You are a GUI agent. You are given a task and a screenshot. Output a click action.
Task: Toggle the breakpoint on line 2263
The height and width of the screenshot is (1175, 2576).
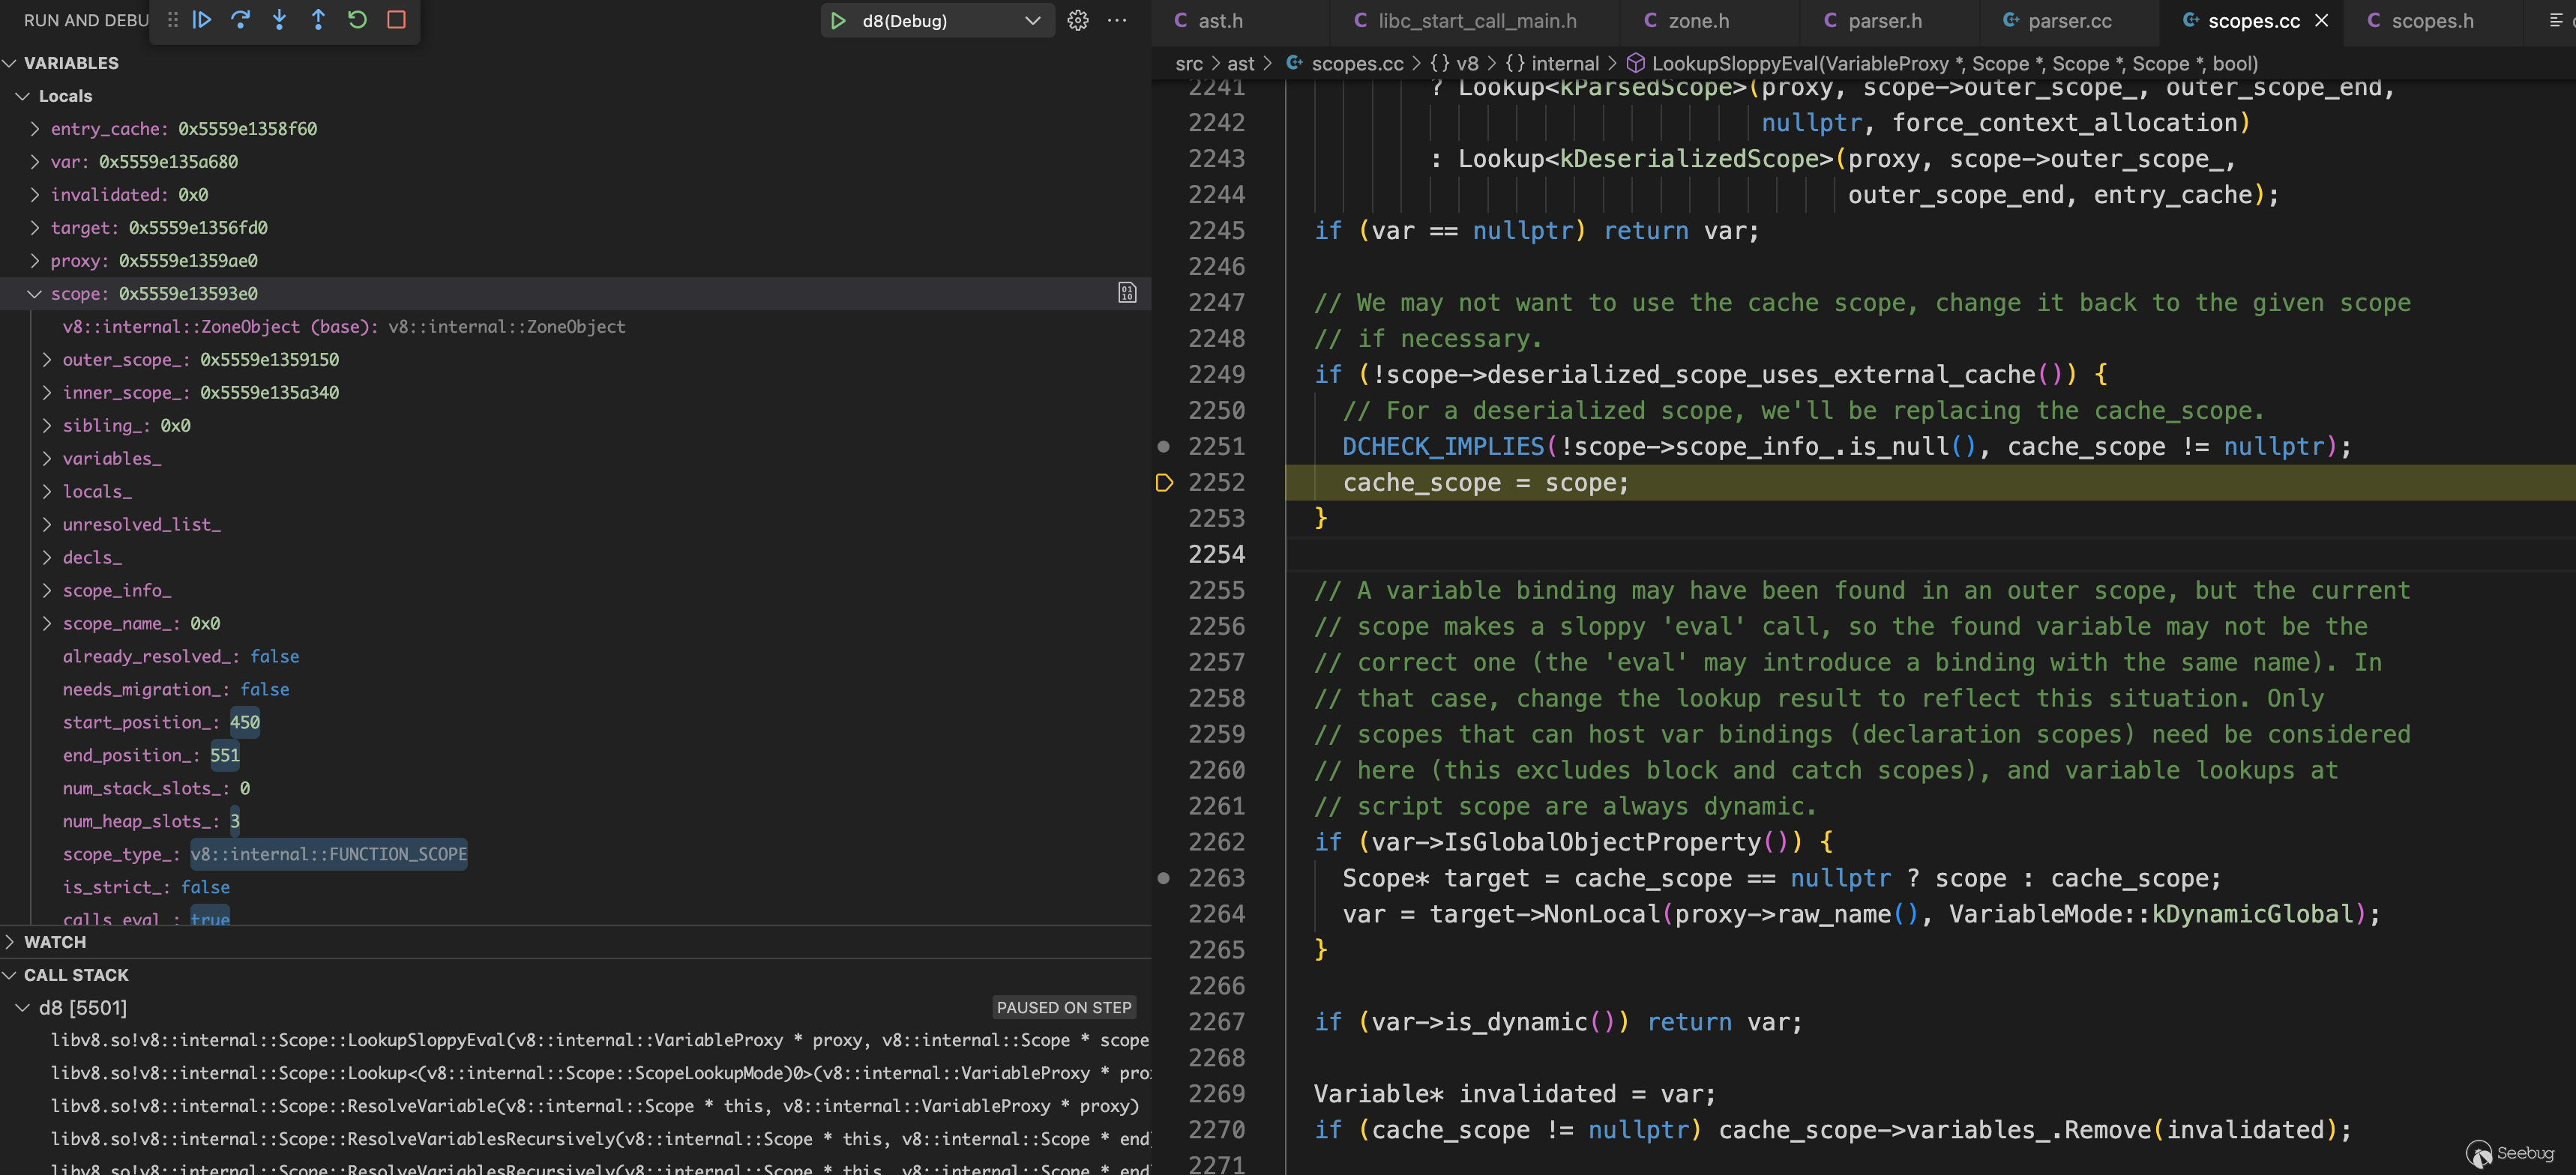[x=1163, y=878]
